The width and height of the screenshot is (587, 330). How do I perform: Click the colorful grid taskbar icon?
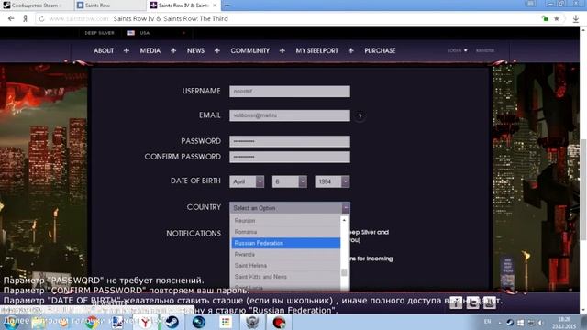[x=226, y=322]
